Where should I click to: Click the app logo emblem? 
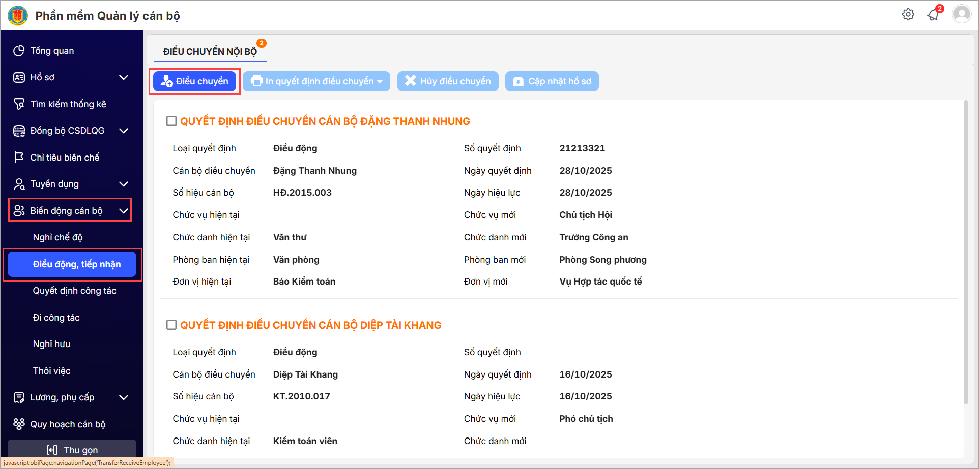click(18, 16)
